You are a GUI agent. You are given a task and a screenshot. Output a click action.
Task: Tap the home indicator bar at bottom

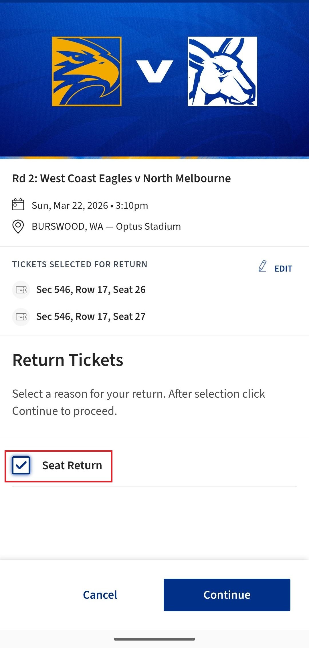pyautogui.click(x=154, y=639)
